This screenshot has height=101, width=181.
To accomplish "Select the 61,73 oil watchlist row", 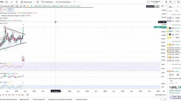I will click(x=174, y=35).
